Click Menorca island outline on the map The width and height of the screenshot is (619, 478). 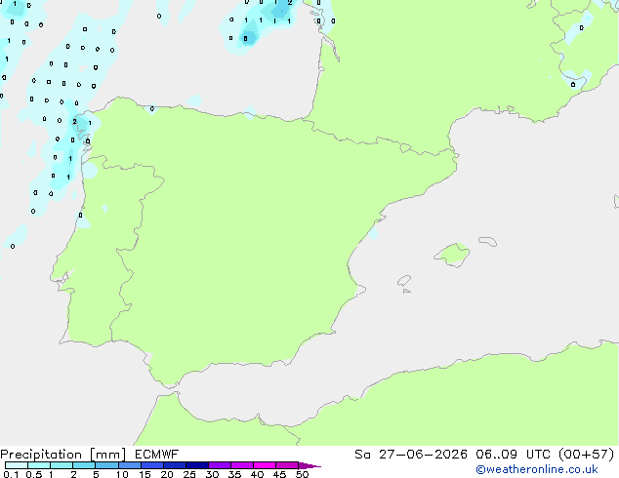[x=487, y=241]
